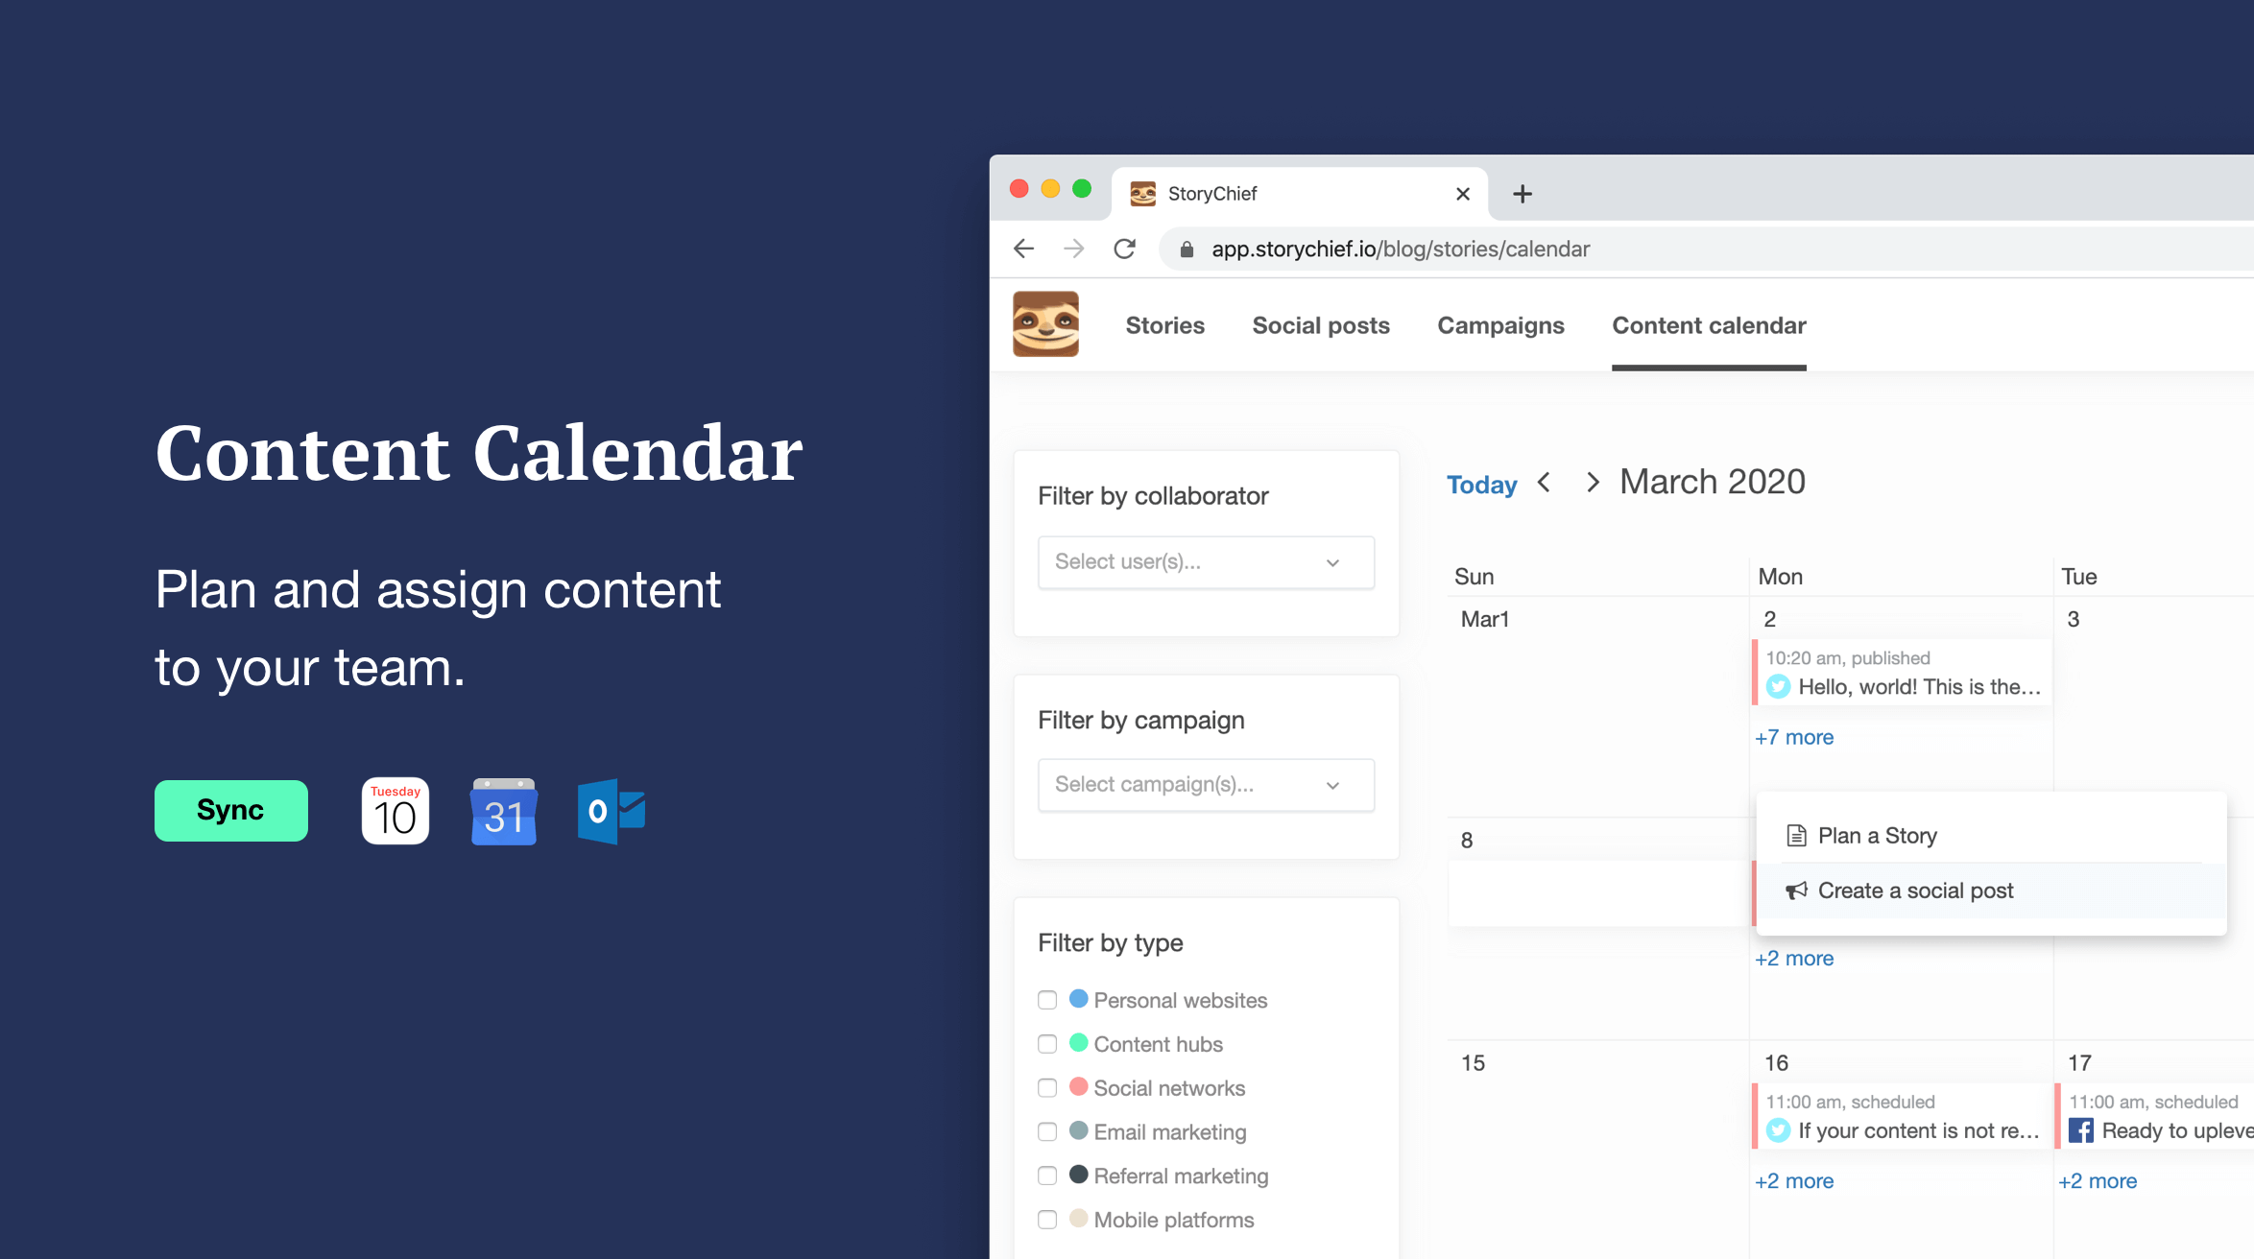Switch to Content calendar tab

tap(1709, 324)
